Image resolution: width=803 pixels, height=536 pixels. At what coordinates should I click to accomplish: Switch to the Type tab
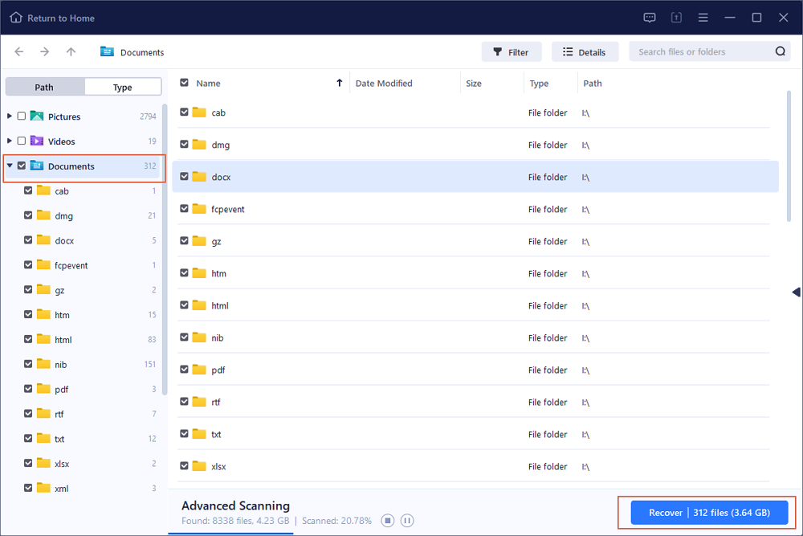123,87
